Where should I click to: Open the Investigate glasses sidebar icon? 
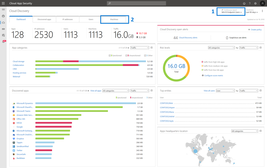[x=3, y=29]
